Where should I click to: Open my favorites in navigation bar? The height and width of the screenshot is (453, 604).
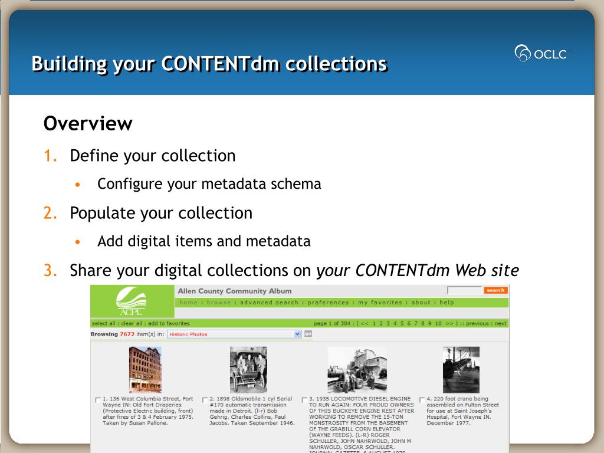[380, 303]
